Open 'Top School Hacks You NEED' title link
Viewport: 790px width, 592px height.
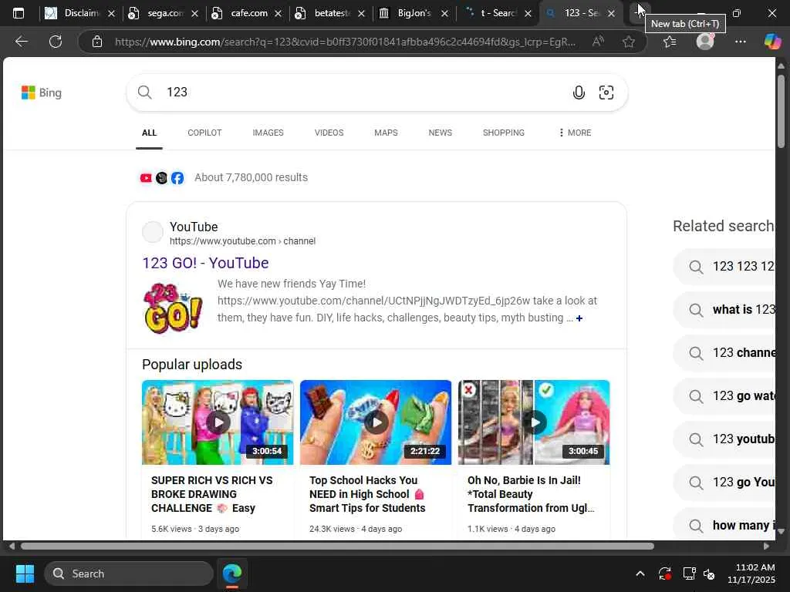pos(367,494)
